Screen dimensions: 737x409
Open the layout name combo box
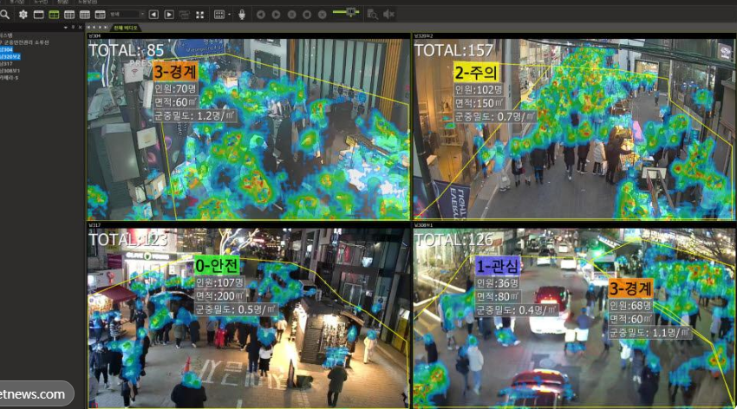pyautogui.click(x=127, y=15)
